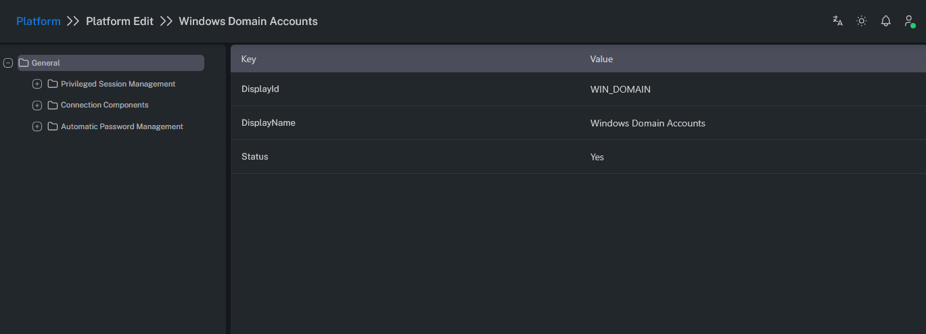The height and width of the screenshot is (334, 926).
Task: Expand the Connection Components node
Action: (x=37, y=105)
